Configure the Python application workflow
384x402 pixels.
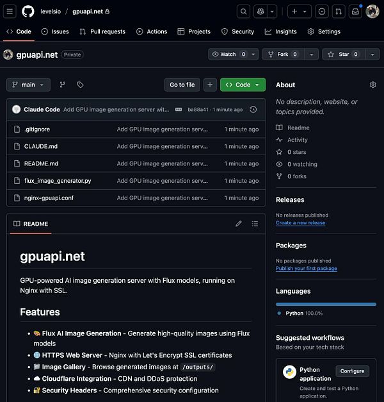pyautogui.click(x=352, y=371)
